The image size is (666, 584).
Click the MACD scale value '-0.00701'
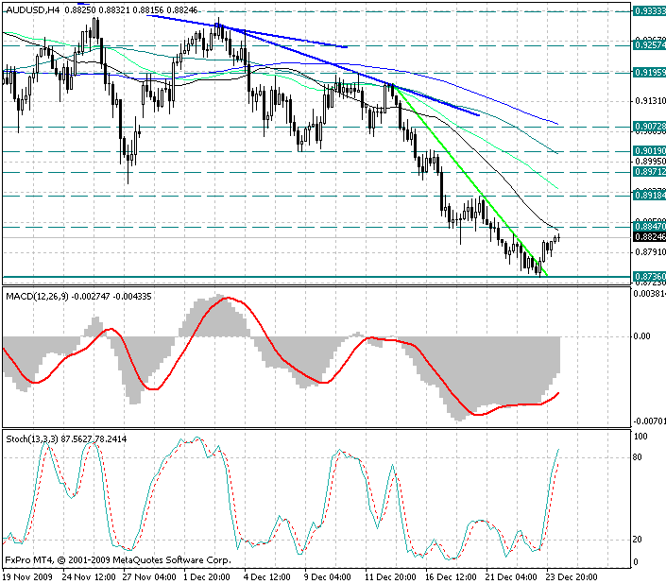pyautogui.click(x=649, y=421)
